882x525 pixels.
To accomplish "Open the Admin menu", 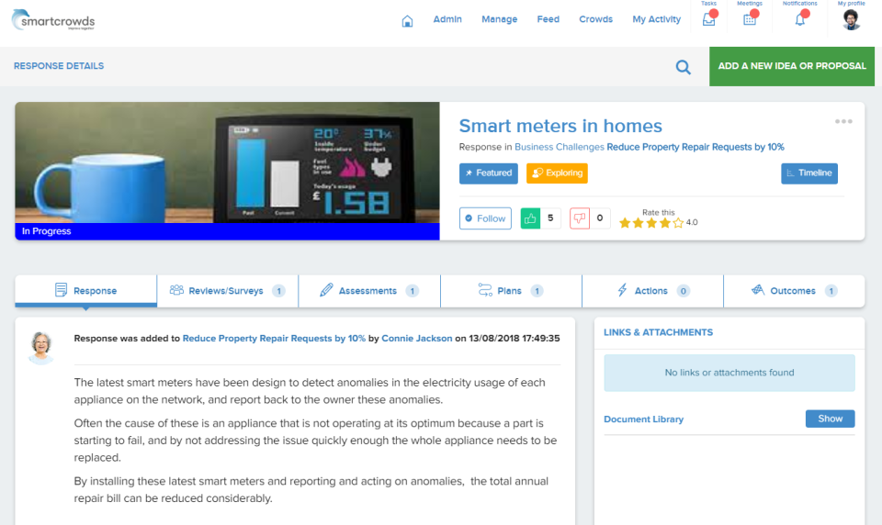I will (x=447, y=19).
